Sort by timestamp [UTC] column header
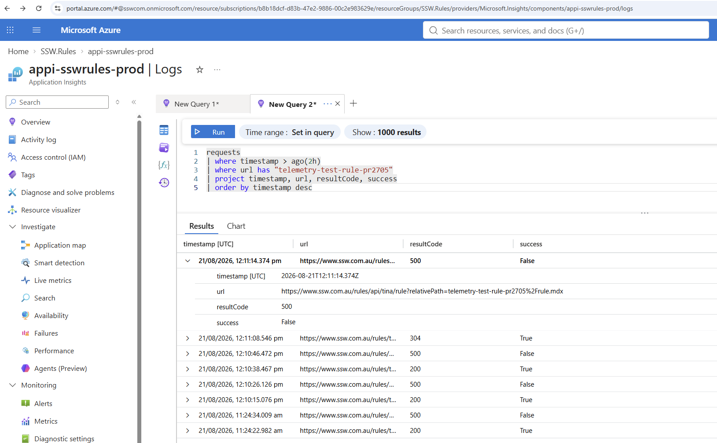The image size is (717, 443). pos(208,244)
